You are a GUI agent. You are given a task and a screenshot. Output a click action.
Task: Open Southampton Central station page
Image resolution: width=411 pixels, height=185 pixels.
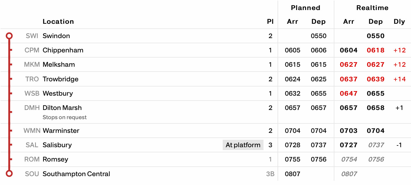(x=76, y=174)
